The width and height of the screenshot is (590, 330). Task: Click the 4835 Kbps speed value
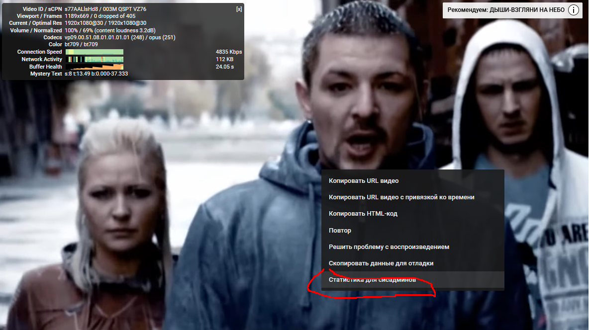tap(229, 52)
